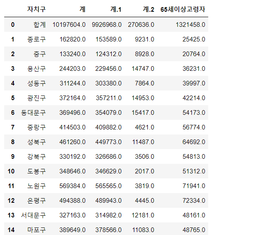254x235 pixels.
Task: Select the 용산구 cell
Action: tap(37, 69)
